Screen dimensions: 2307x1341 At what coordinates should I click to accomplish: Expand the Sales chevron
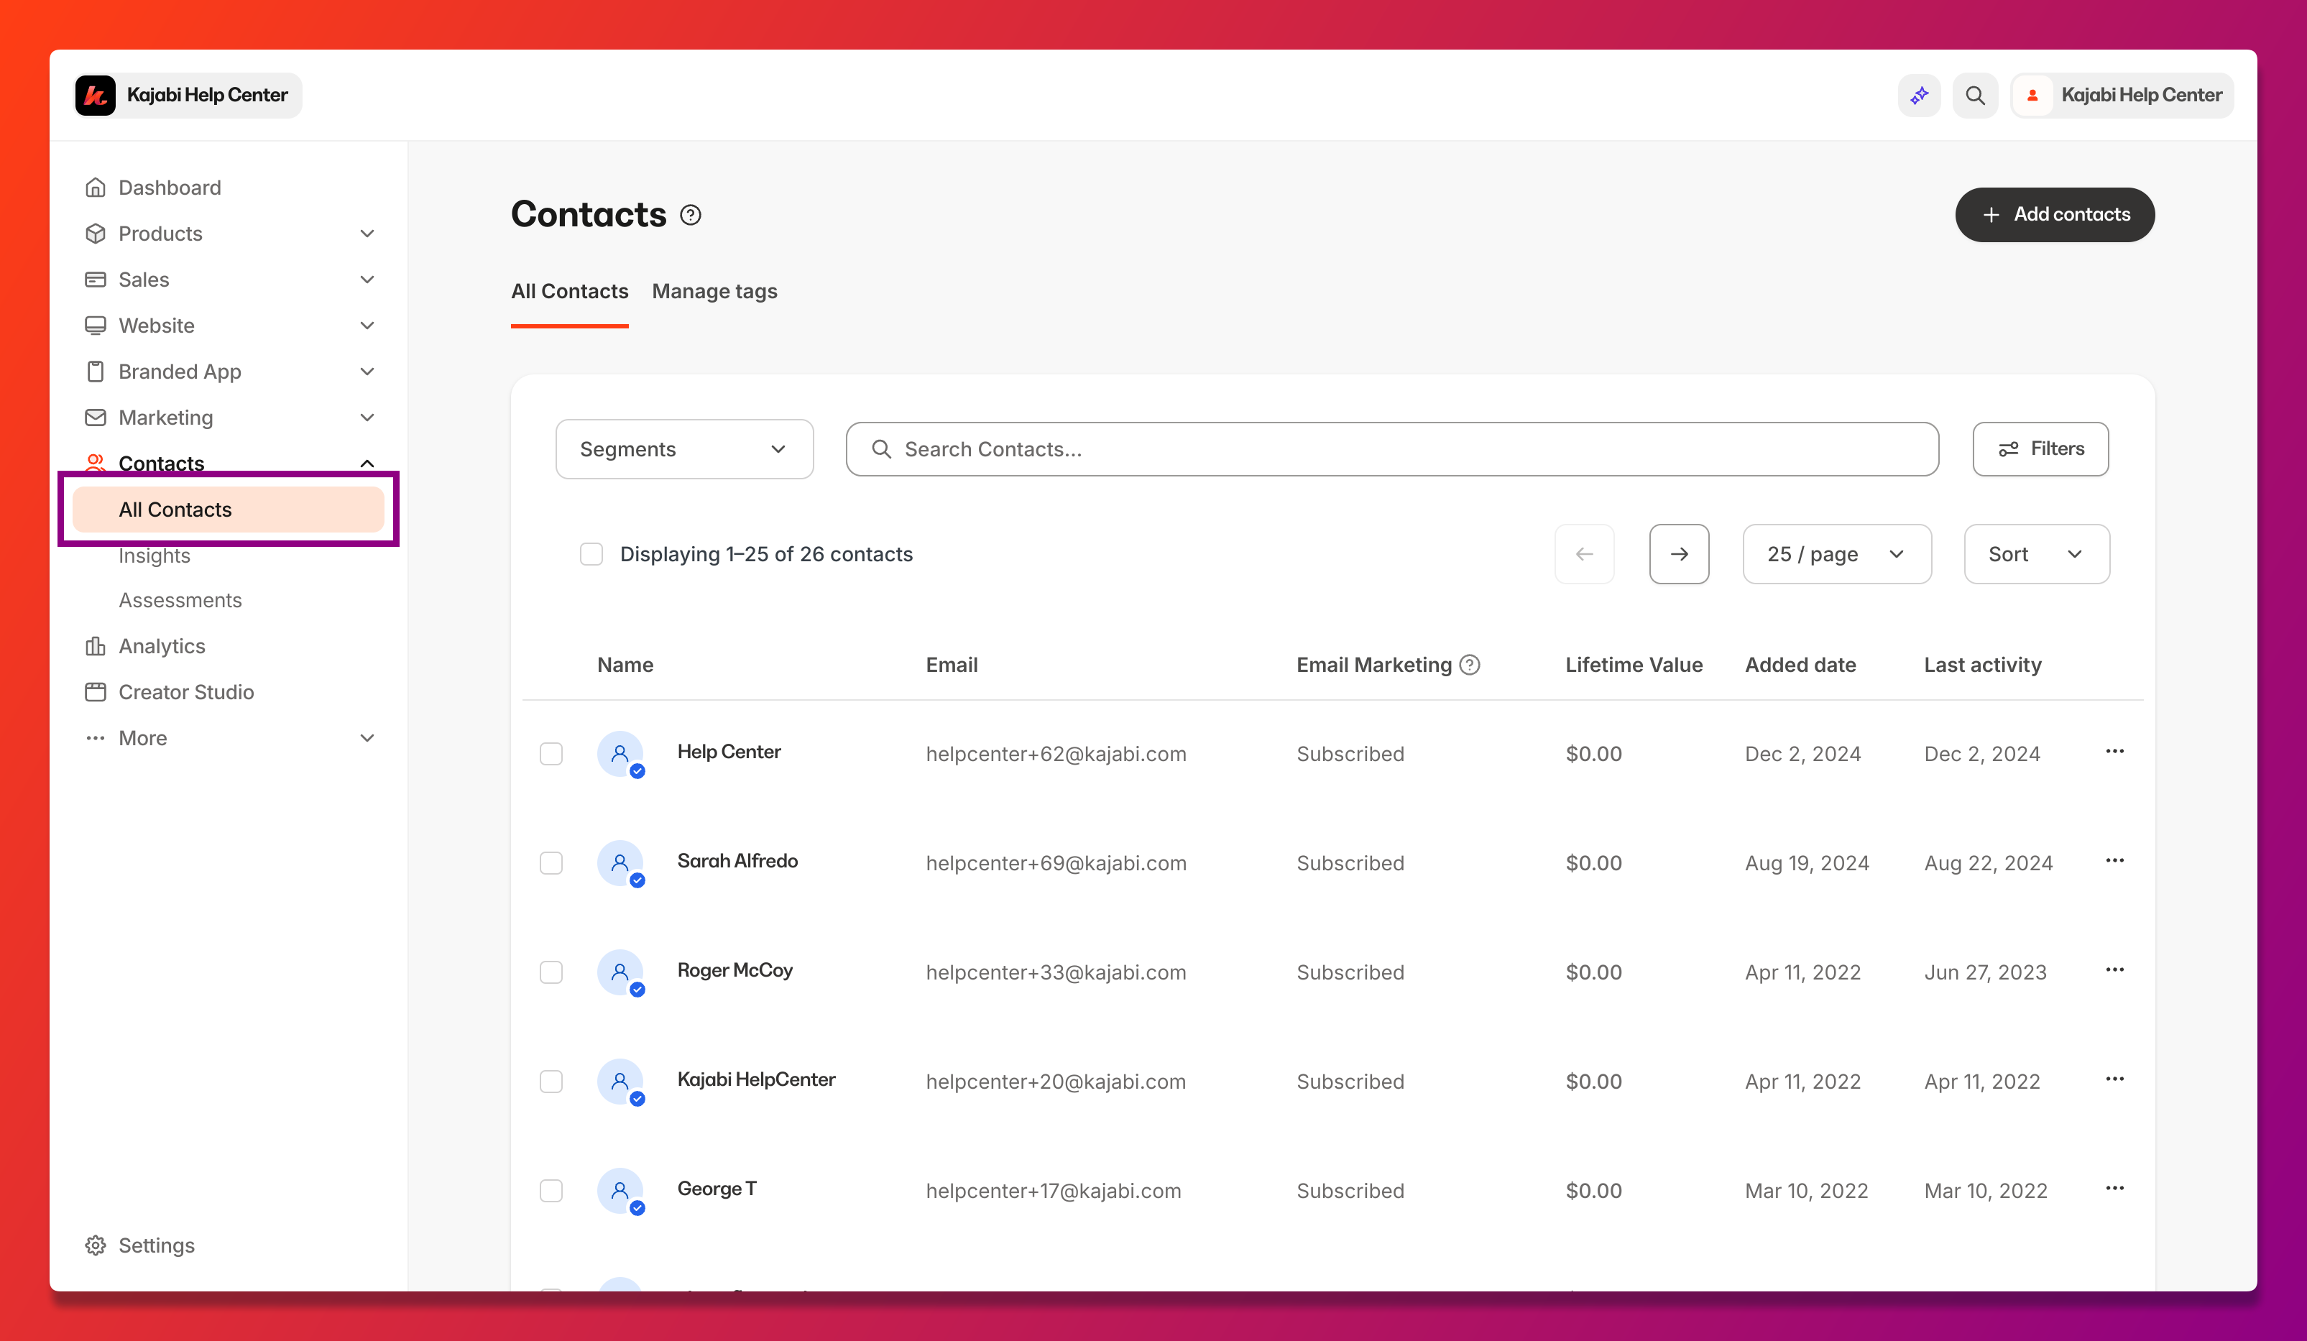click(367, 279)
